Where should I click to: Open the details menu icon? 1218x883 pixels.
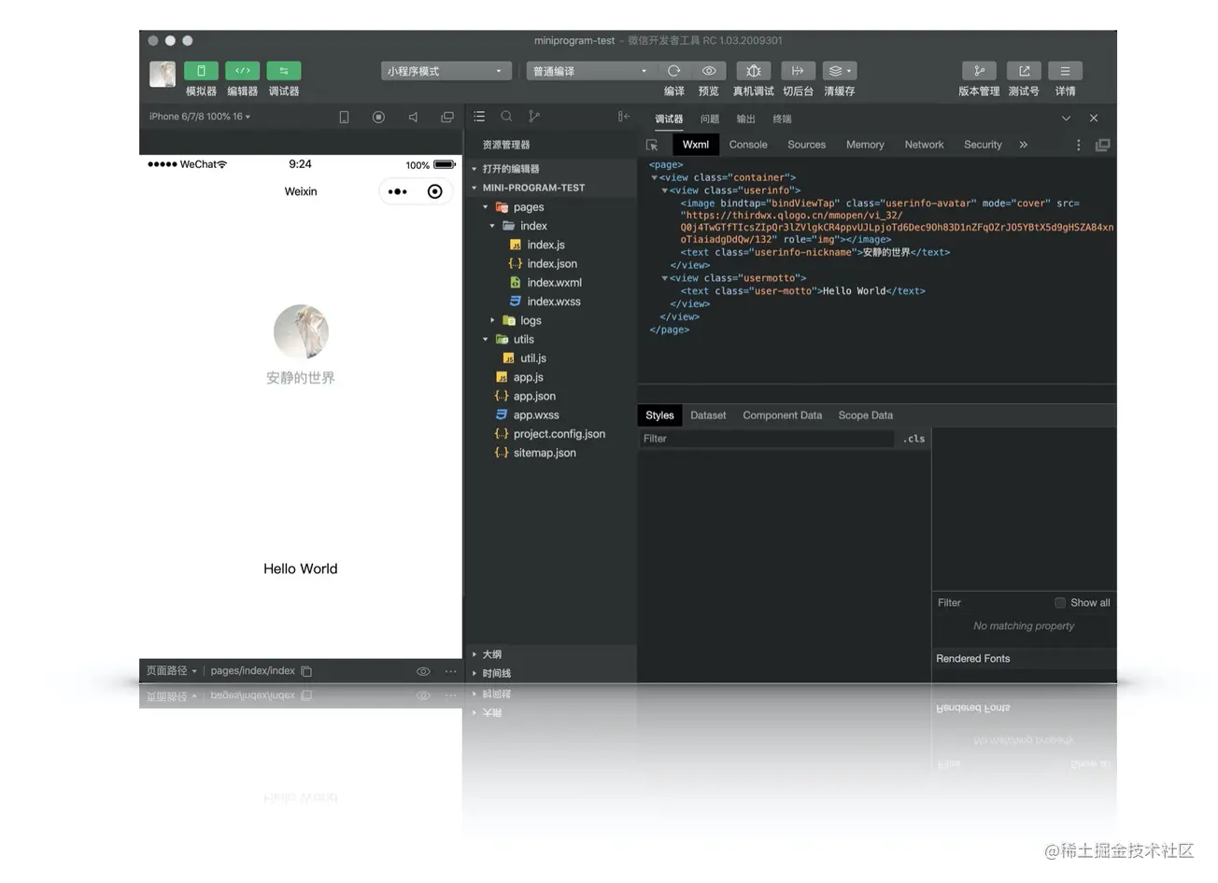[x=1065, y=71]
